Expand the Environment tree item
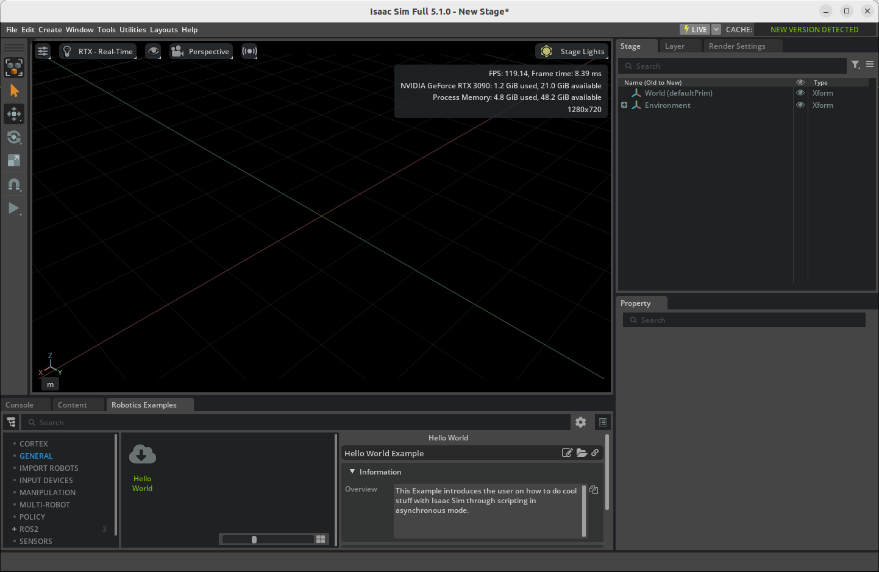The width and height of the screenshot is (879, 572). click(x=624, y=105)
